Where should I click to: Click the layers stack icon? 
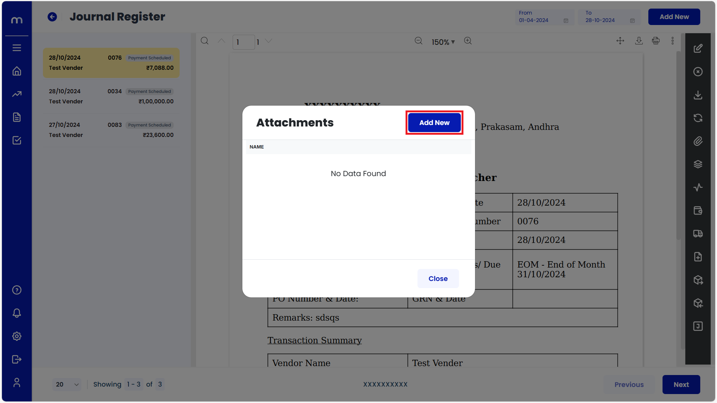(x=698, y=164)
